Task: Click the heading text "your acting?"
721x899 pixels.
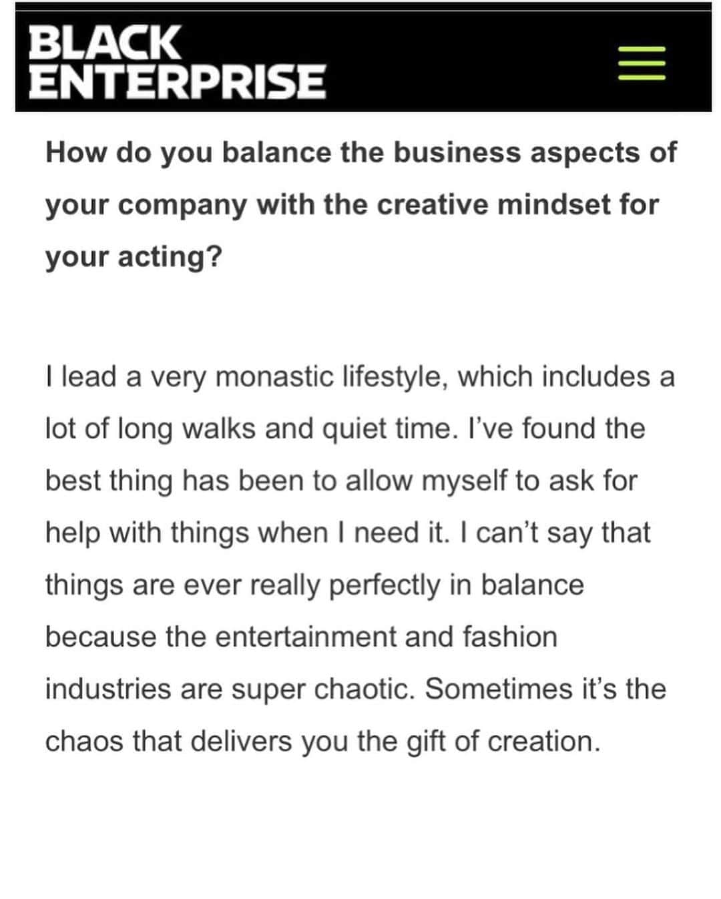Action: 133,257
